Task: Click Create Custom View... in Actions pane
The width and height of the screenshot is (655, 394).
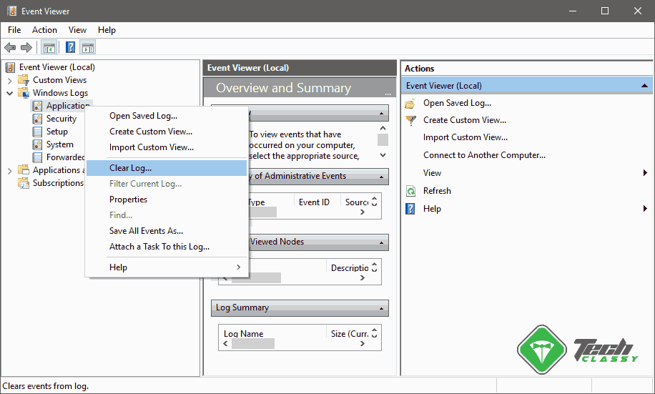Action: [x=465, y=120]
